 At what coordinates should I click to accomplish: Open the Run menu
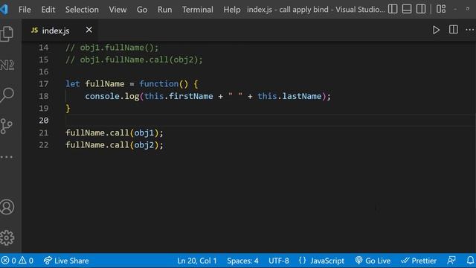pos(164,10)
